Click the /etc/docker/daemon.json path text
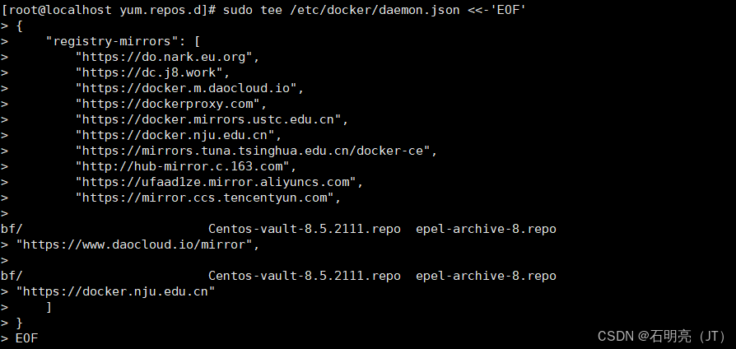Image resolution: width=736 pixels, height=349 pixels. 375,11
